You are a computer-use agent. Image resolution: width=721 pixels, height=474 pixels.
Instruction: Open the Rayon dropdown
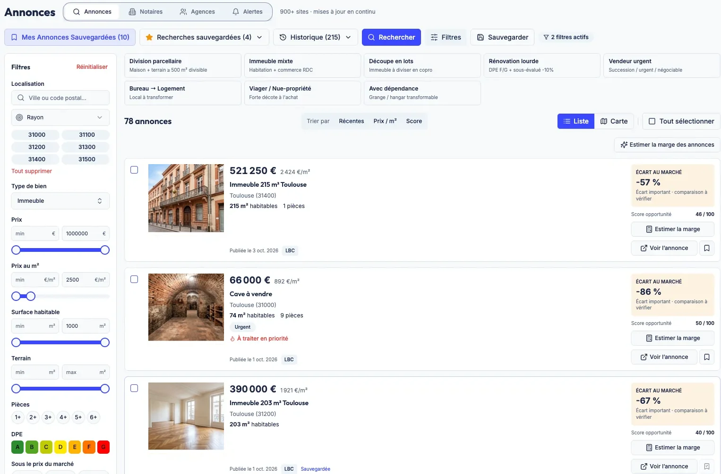60,117
